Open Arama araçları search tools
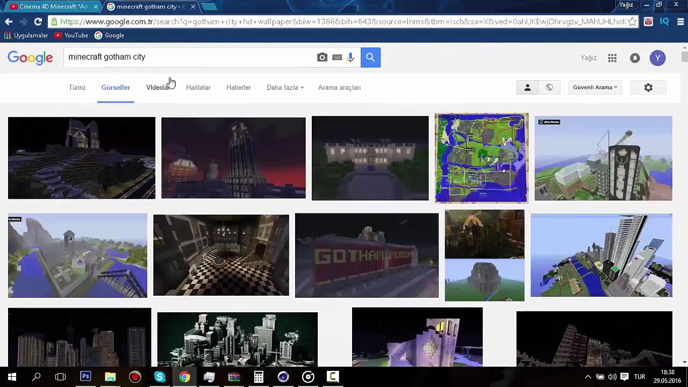The width and height of the screenshot is (688, 387). point(339,88)
